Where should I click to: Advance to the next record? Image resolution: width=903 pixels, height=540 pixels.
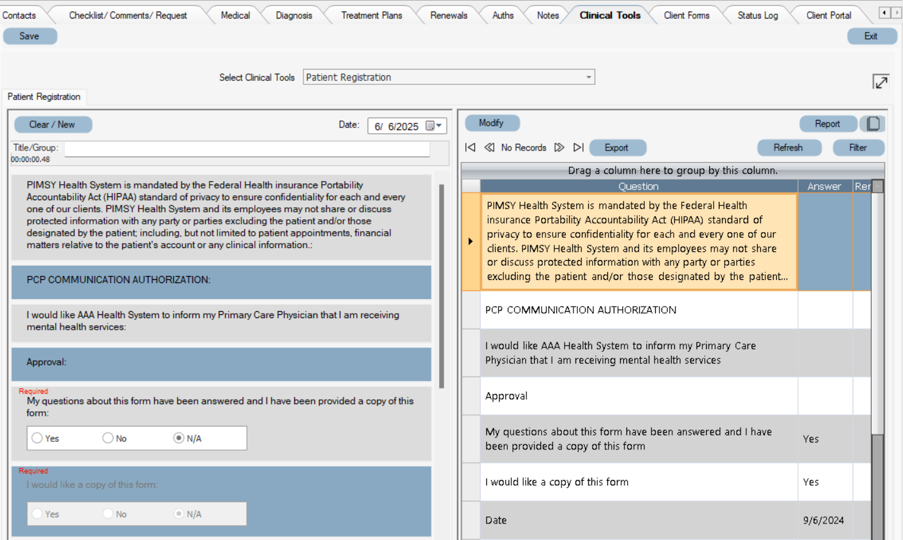[559, 147]
